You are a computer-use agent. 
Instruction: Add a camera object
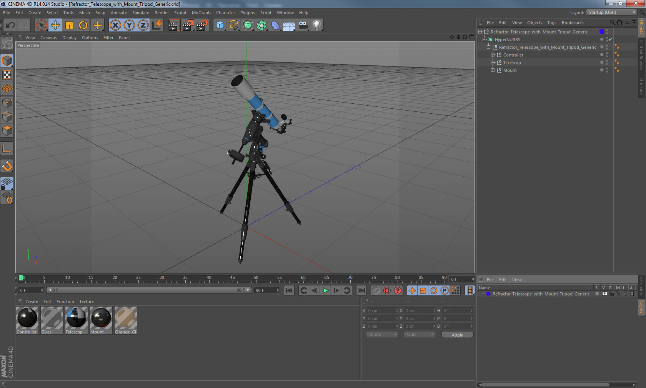[x=303, y=25]
